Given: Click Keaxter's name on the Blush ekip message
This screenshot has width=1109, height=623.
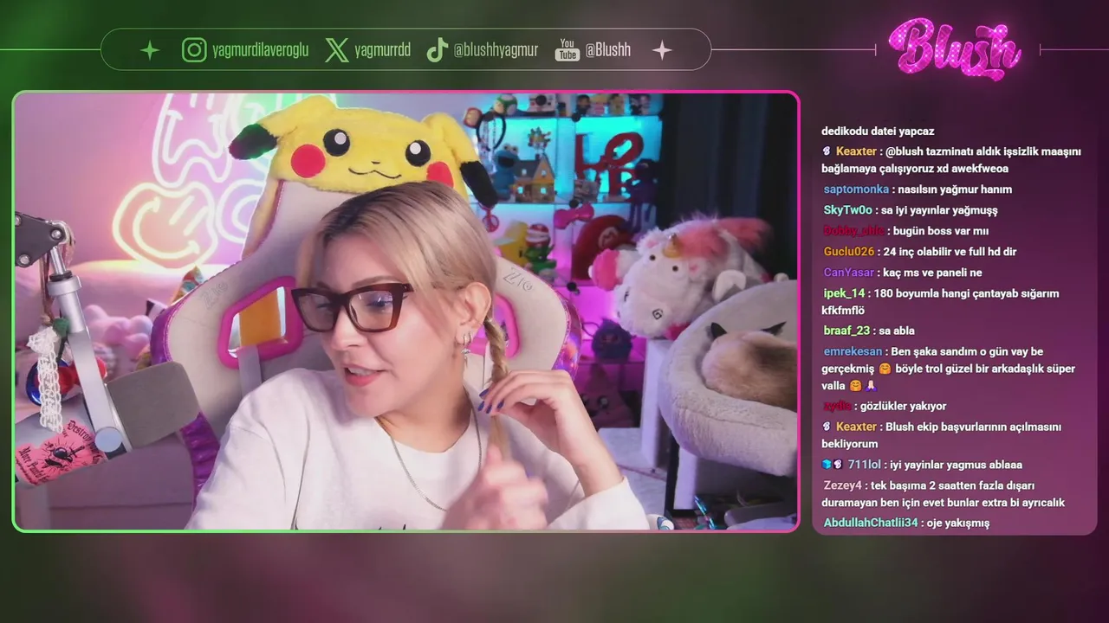Looking at the screenshot, I should pos(856,427).
